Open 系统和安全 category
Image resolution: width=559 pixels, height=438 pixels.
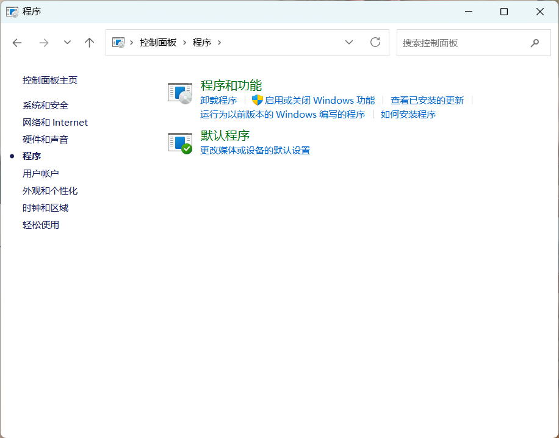coord(45,106)
